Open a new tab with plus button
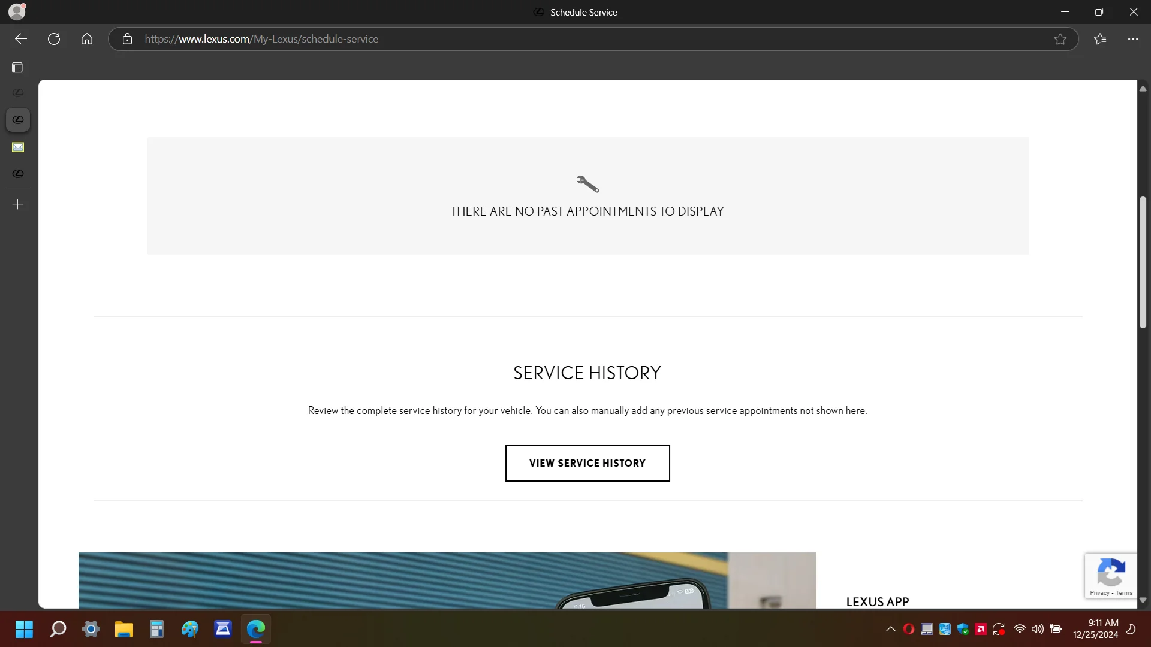1151x647 pixels. (x=18, y=204)
